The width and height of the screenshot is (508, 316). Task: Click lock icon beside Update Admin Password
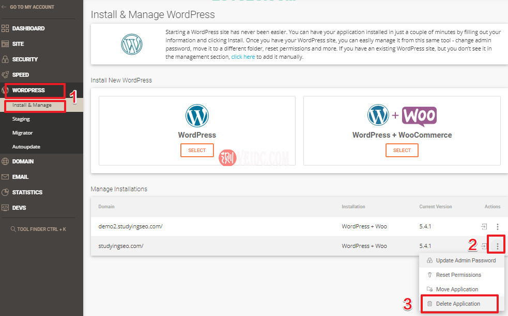(429, 260)
